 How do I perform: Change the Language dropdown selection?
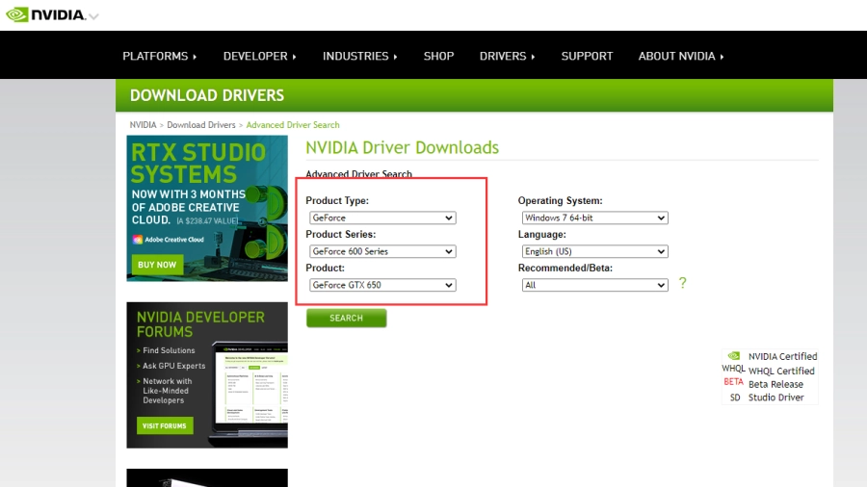coord(592,251)
